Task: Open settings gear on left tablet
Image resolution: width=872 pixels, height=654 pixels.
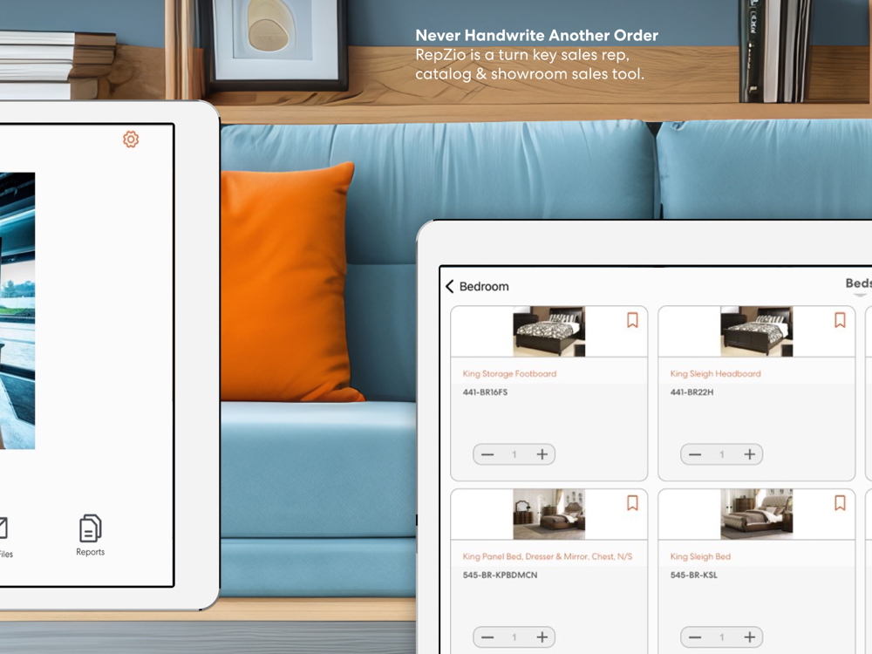Action: coord(131,139)
